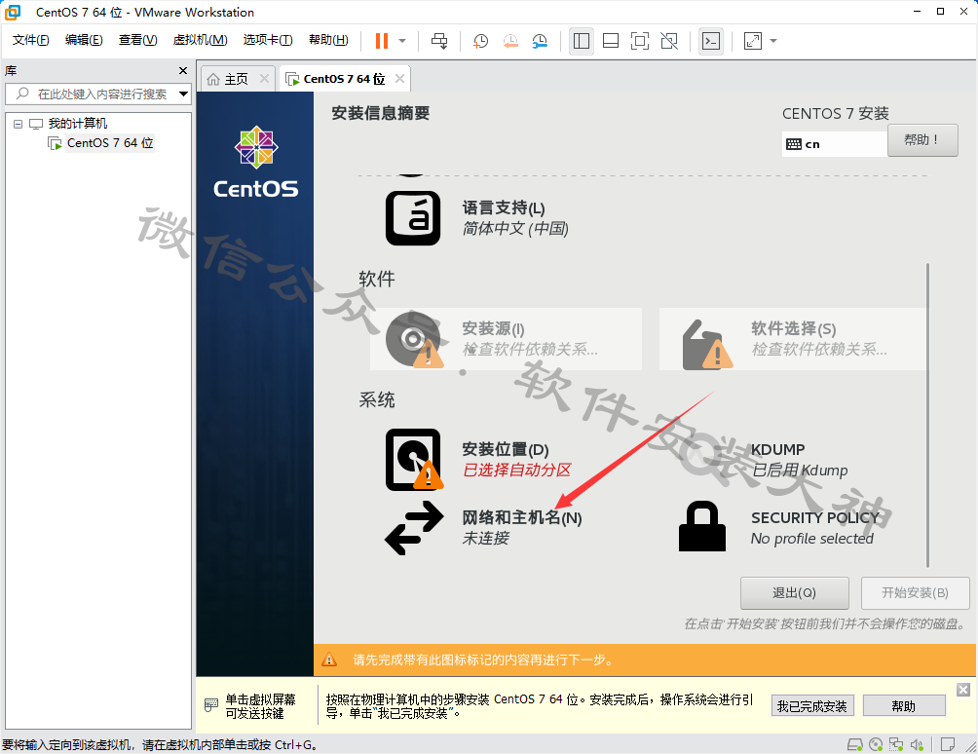978x754 pixels.
Task: Select 我的计算机 in the library tree
Action: [77, 124]
